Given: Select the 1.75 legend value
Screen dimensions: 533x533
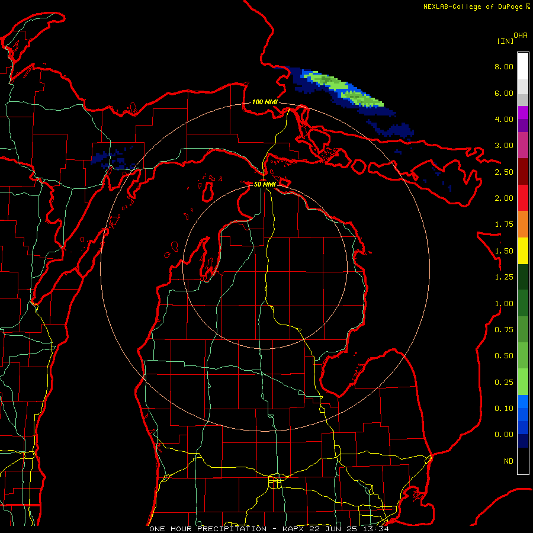Looking at the screenshot, I should click(504, 224).
